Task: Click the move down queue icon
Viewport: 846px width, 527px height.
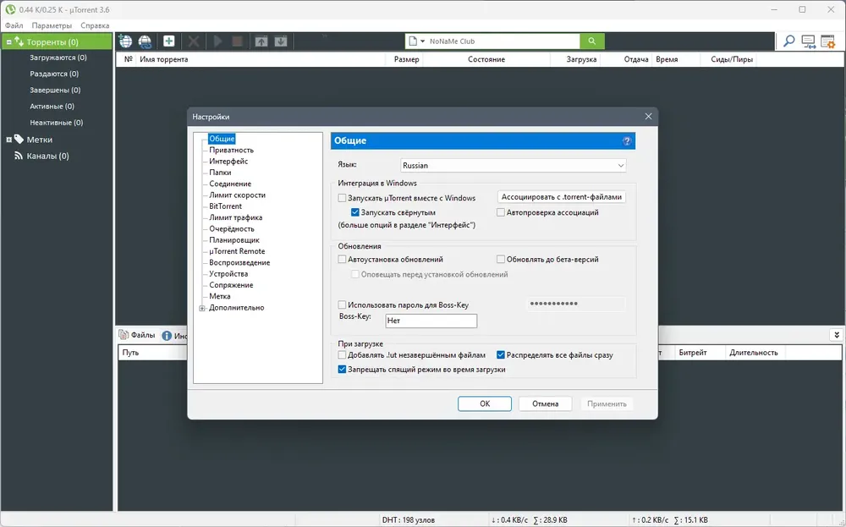Action: click(x=281, y=41)
